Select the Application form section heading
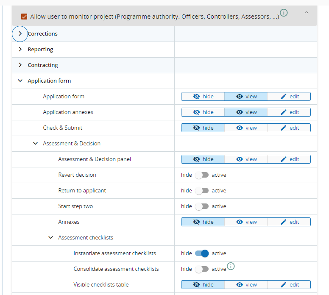Screen dimensions: 329x295 point(49,81)
